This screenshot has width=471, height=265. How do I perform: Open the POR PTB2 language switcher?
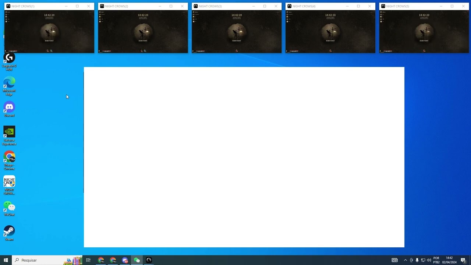click(436, 260)
